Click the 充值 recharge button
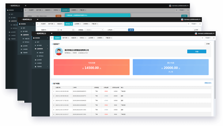The width and height of the screenshot is (223, 126). point(196,52)
